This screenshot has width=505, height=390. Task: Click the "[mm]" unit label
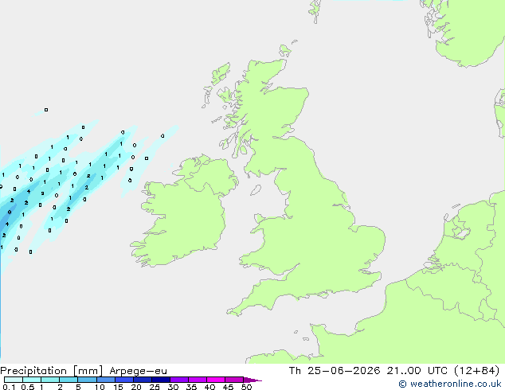(x=88, y=371)
